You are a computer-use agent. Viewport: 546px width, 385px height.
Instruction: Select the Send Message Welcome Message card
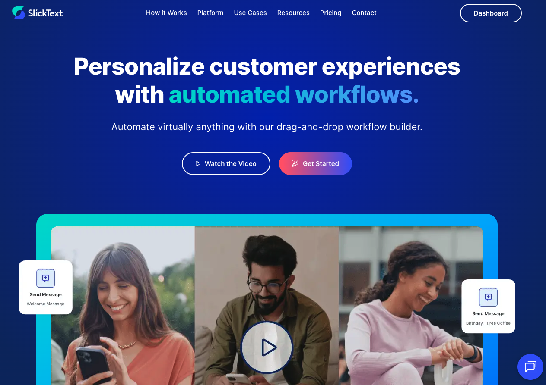[x=45, y=287]
